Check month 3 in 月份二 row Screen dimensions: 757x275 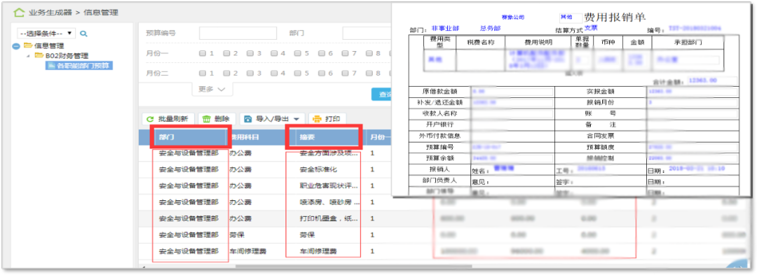250,73
